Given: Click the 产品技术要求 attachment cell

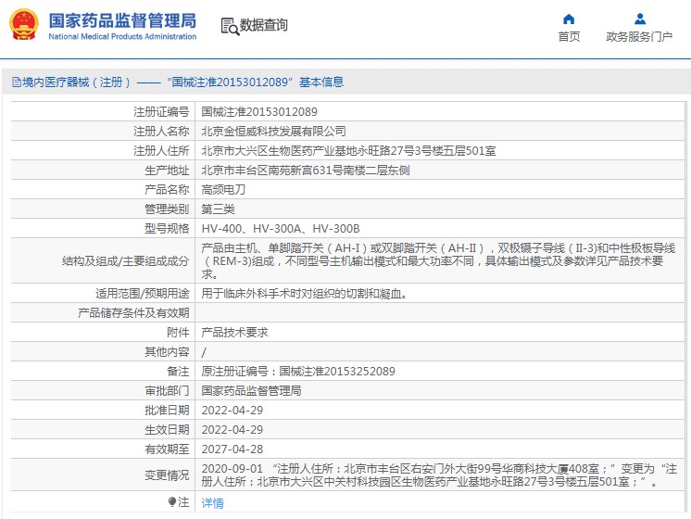Looking at the screenshot, I should point(235,332).
